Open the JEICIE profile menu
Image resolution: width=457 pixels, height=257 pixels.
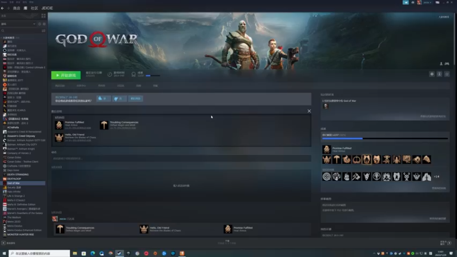47,8
